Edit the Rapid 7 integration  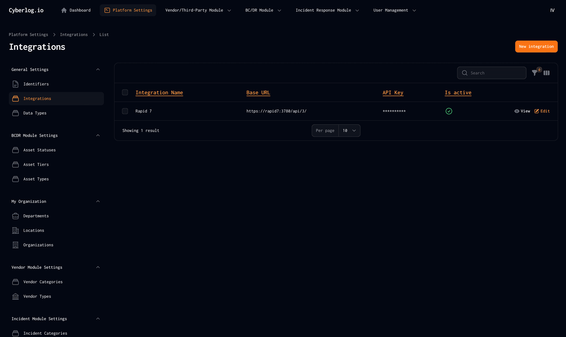(x=542, y=111)
